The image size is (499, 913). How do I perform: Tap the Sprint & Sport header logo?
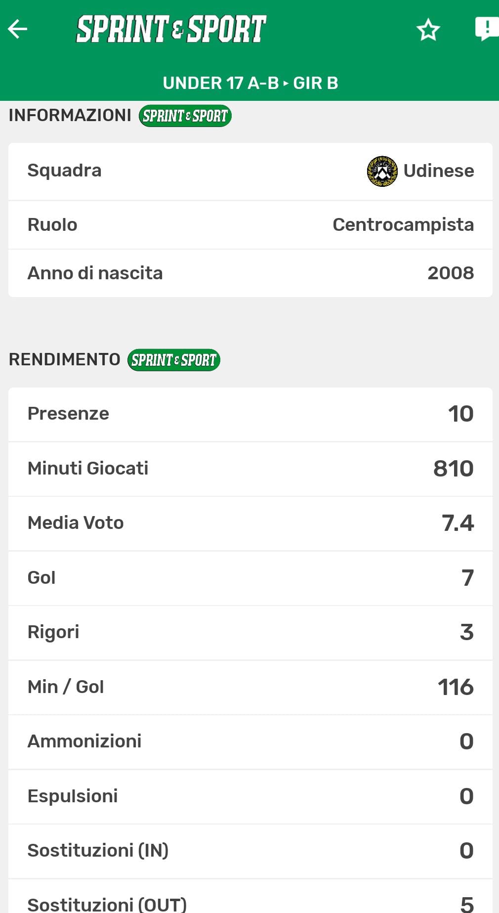171,29
